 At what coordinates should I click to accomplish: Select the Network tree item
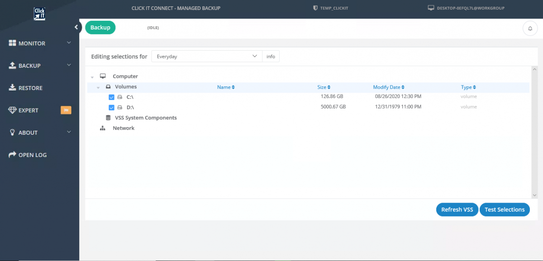[124, 128]
